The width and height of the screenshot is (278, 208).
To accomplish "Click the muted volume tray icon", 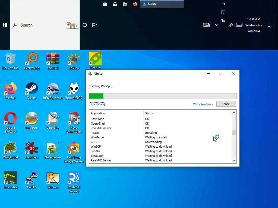I will tap(223, 21).
